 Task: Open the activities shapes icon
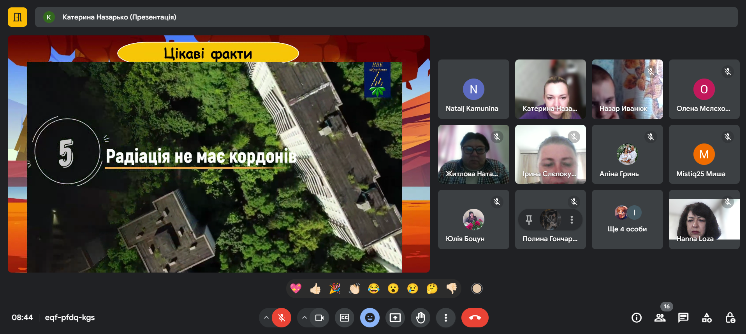pyautogui.click(x=707, y=318)
